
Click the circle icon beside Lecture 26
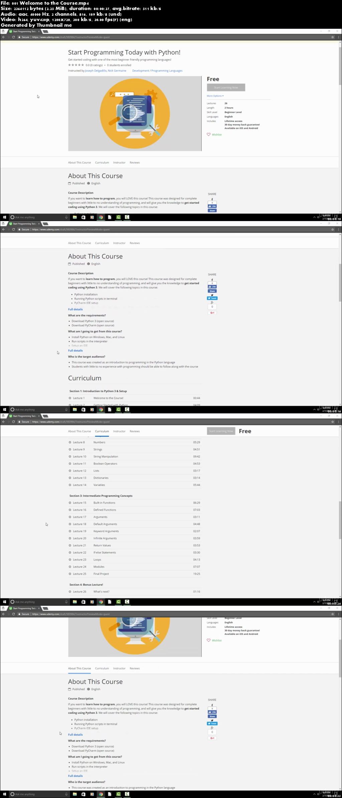pyautogui.click(x=70, y=592)
